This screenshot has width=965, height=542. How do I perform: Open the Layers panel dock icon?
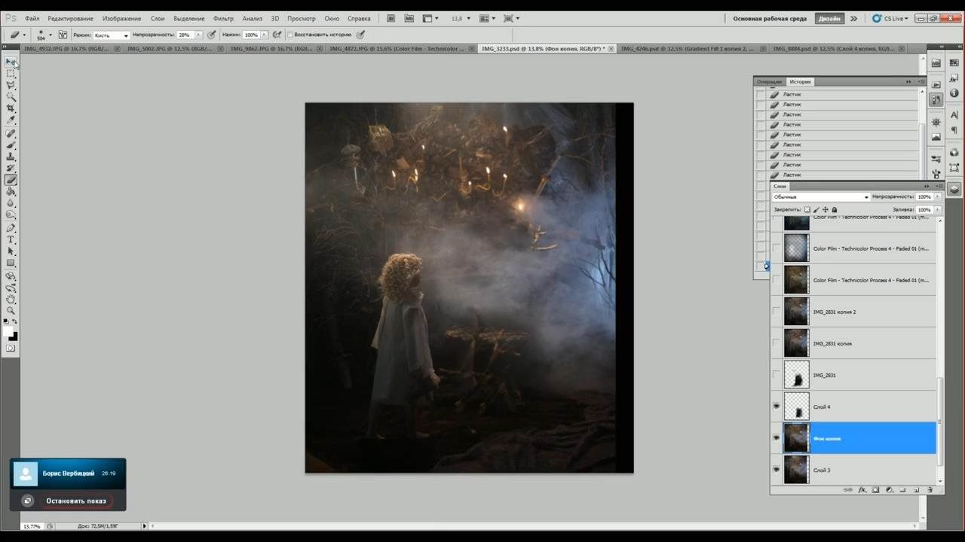tap(954, 190)
